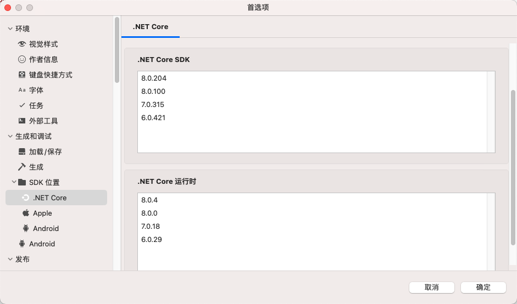This screenshot has height=304, width=517.
Task: Collapse the SDK 位置 folder node
Action: coord(14,182)
